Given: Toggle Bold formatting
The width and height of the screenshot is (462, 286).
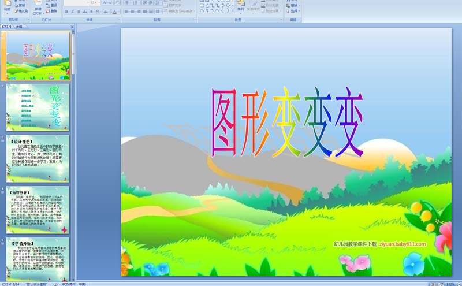Looking at the screenshot, I should pyautogui.click(x=66, y=12).
